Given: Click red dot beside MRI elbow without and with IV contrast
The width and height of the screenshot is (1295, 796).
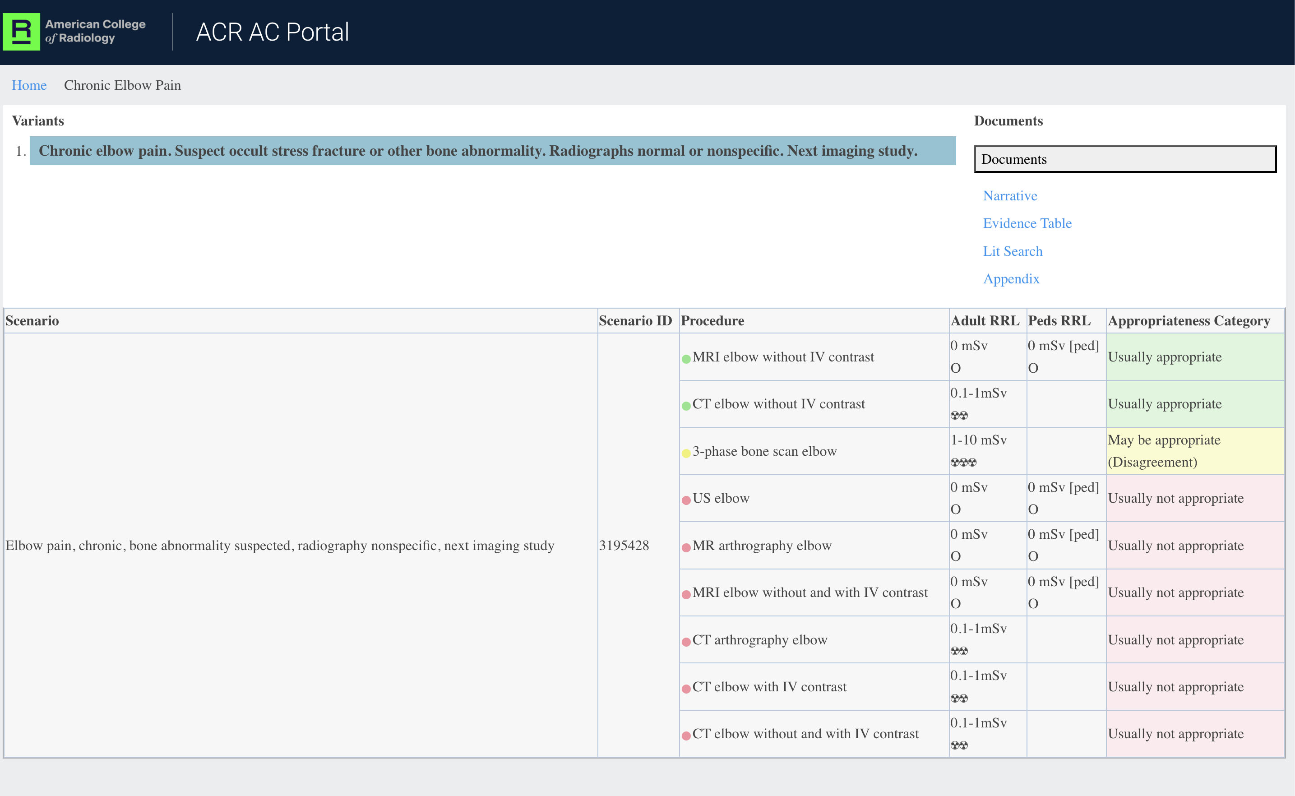Looking at the screenshot, I should click(686, 594).
